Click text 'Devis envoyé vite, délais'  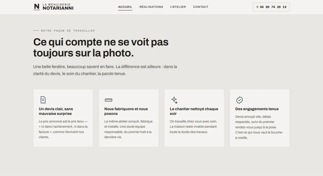[x=253, y=117]
